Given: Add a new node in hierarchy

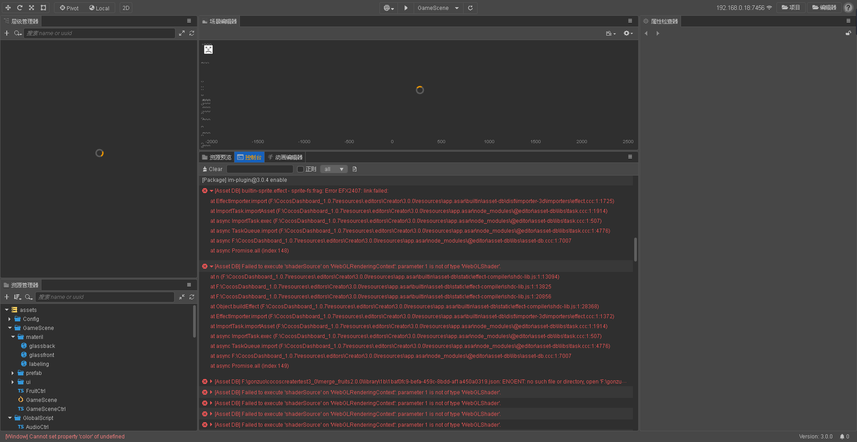Looking at the screenshot, I should (x=7, y=33).
